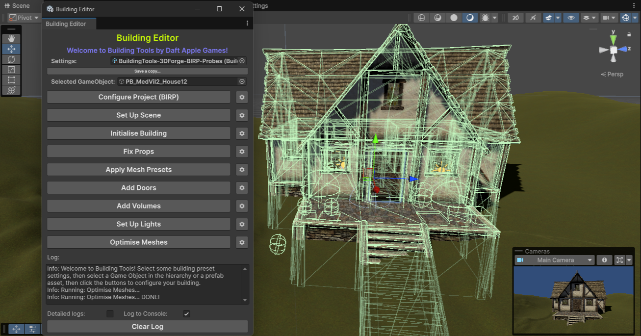Toggle 2D view mode in scene toolbar
The width and height of the screenshot is (641, 336).
(x=515, y=18)
